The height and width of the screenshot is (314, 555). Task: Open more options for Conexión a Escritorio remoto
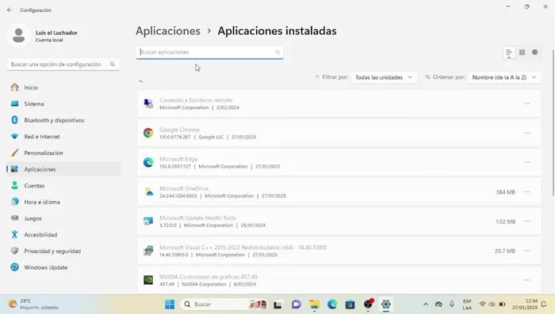(x=526, y=104)
